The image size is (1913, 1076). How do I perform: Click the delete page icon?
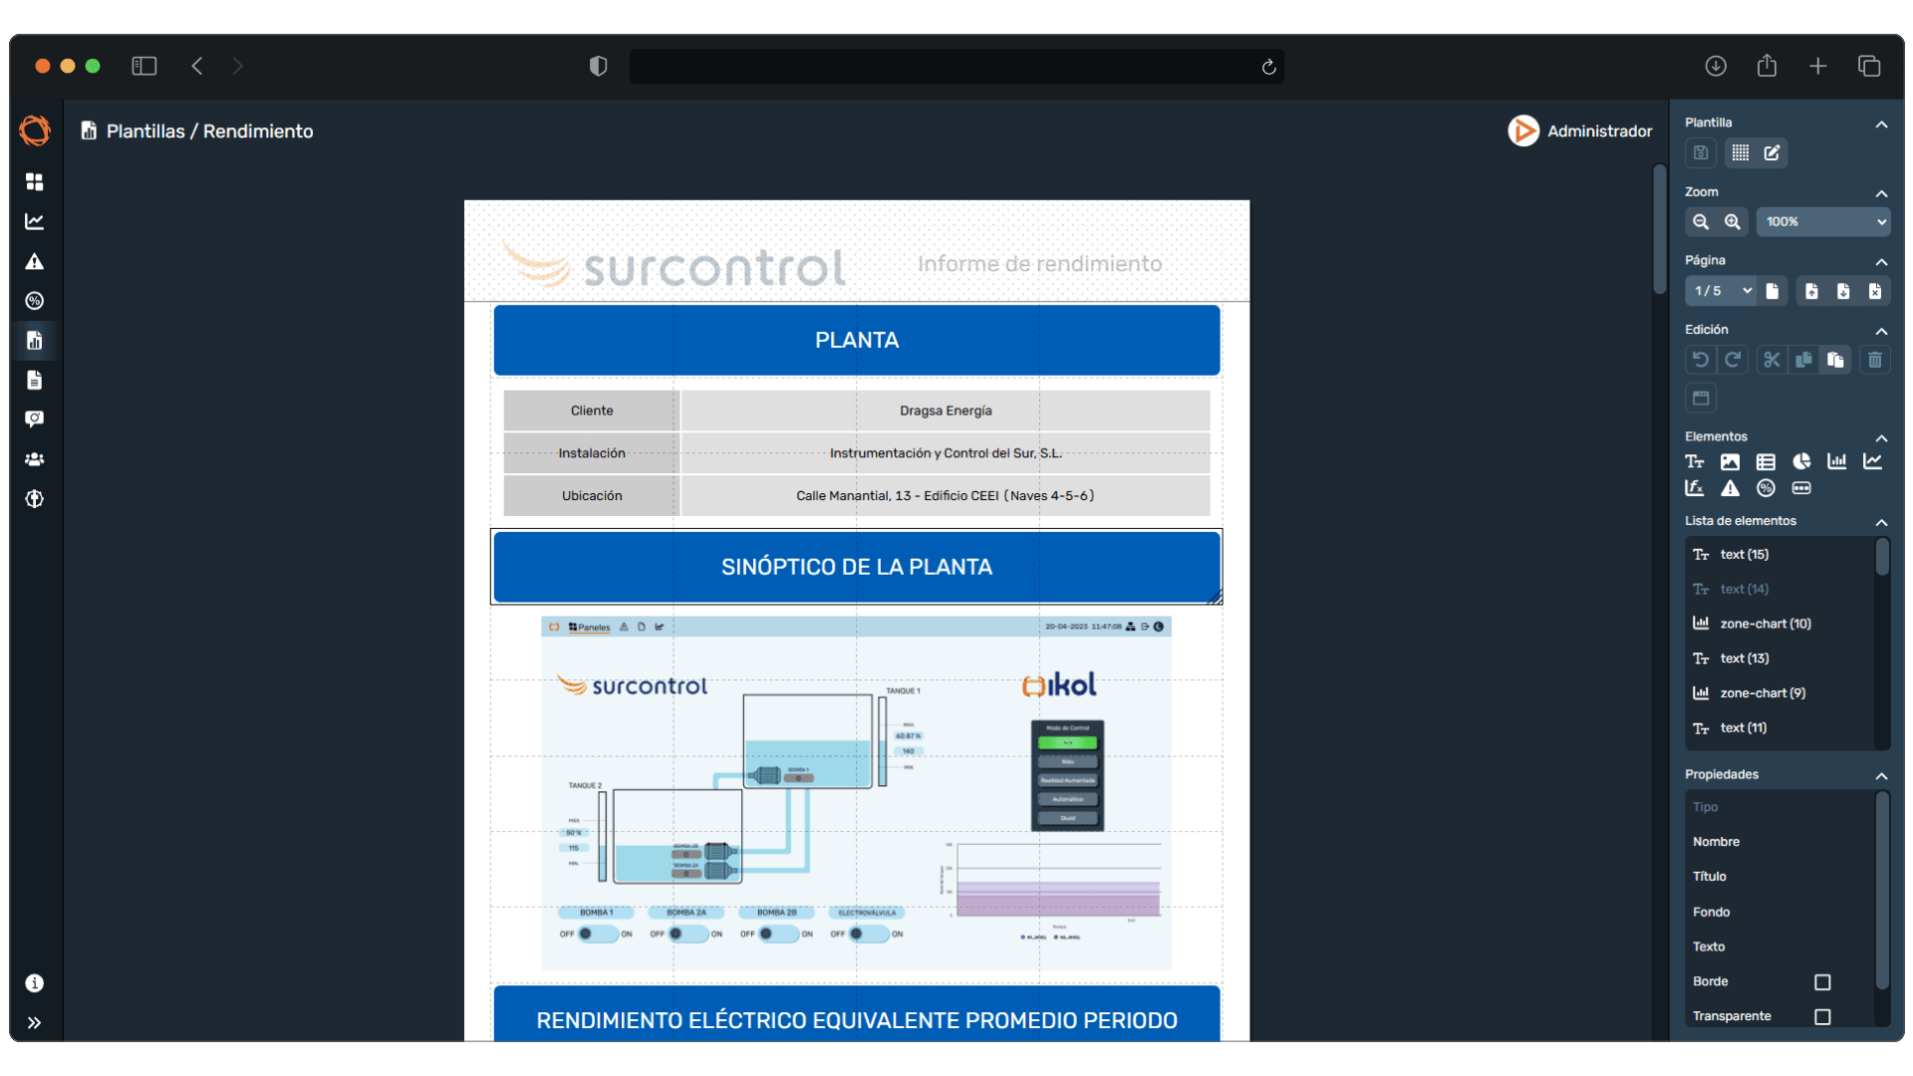[1875, 291]
